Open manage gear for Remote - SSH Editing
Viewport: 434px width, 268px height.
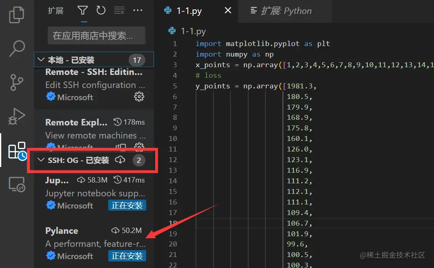click(139, 97)
